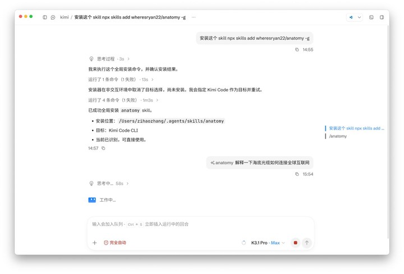
Task: Click the first user message bubble
Action: coord(255,38)
